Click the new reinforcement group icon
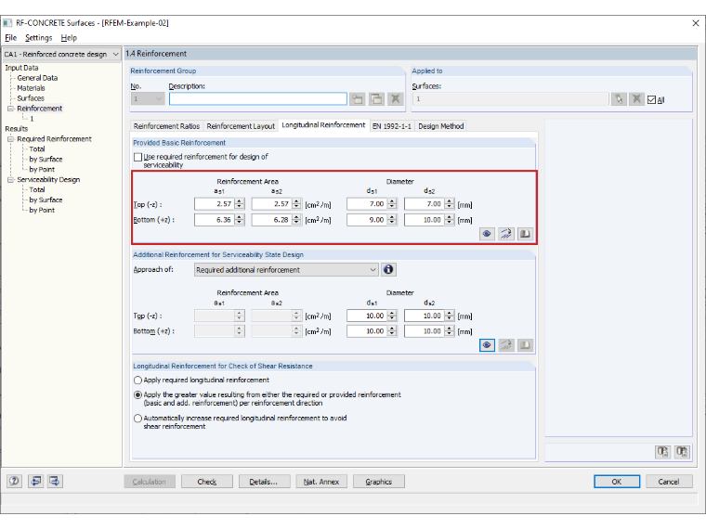The height and width of the screenshot is (529, 706). tap(358, 99)
